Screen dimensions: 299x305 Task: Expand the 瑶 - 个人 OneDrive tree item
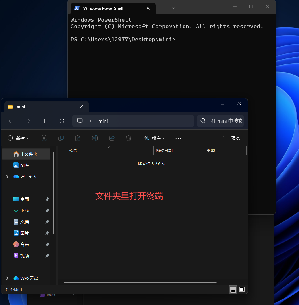click(x=7, y=177)
